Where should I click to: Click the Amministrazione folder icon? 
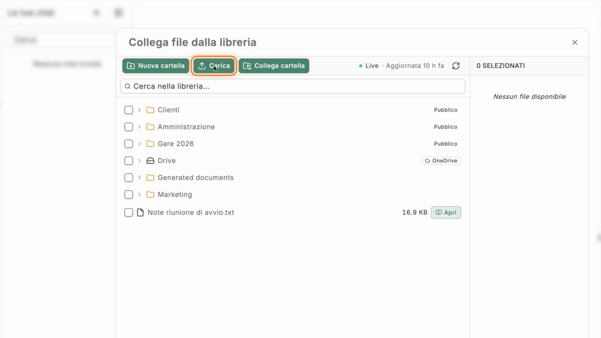pos(150,127)
